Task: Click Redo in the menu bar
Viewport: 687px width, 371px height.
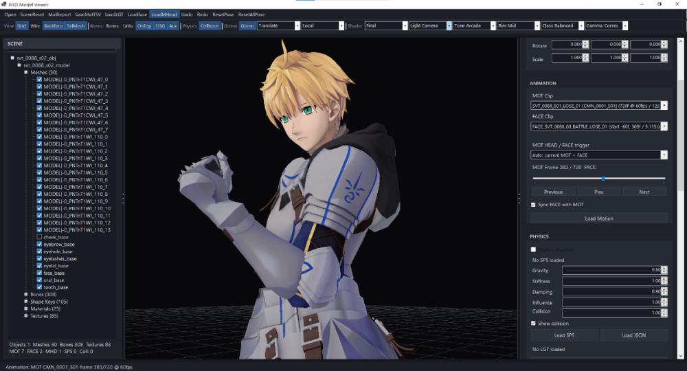Action: [x=203, y=14]
